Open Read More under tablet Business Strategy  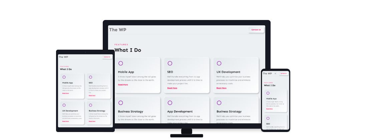(x=92, y=121)
